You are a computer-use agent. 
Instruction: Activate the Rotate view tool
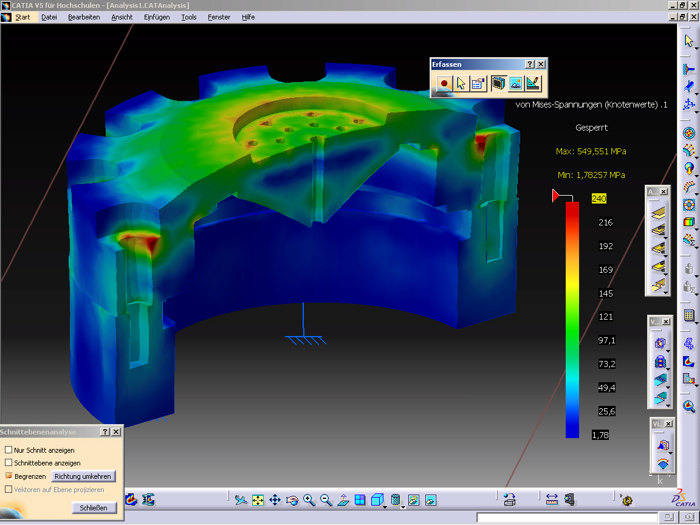[292, 500]
